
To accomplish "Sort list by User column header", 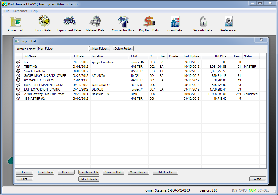I will click(163, 56).
